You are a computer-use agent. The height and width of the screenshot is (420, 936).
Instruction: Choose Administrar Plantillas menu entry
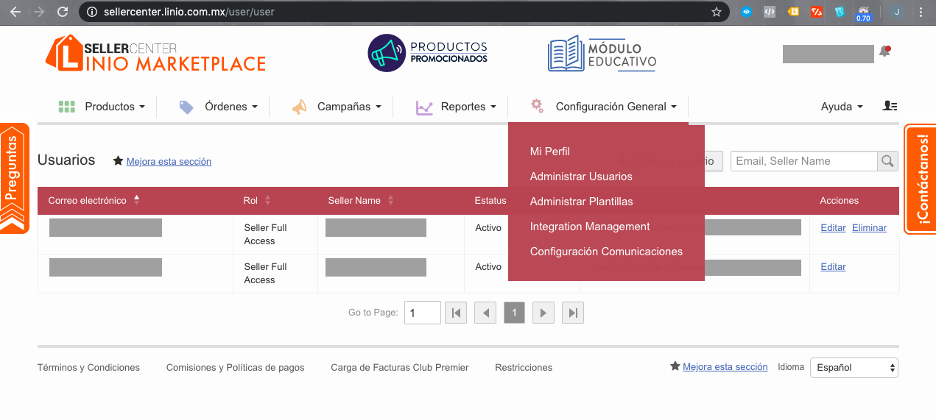[581, 202]
